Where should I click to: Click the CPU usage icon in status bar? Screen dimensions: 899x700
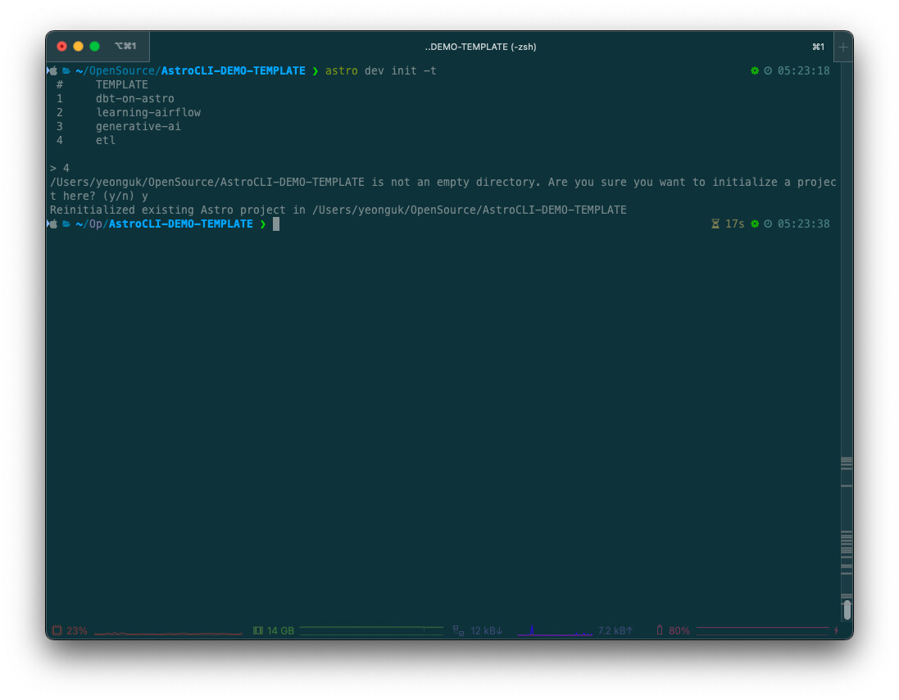tap(57, 630)
